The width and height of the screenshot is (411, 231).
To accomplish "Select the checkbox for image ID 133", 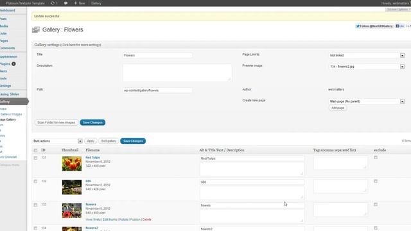I will tap(36, 205).
